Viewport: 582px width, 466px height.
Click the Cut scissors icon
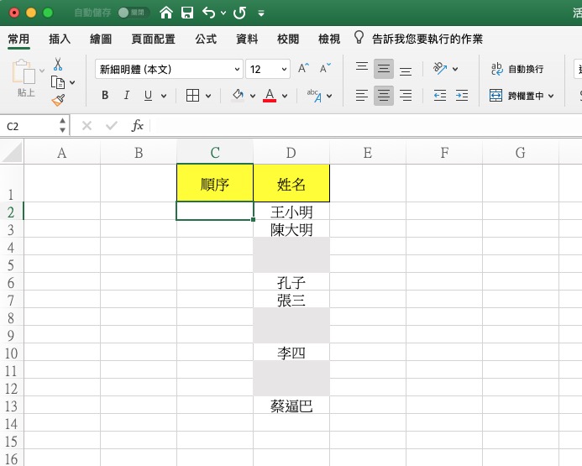[58, 64]
